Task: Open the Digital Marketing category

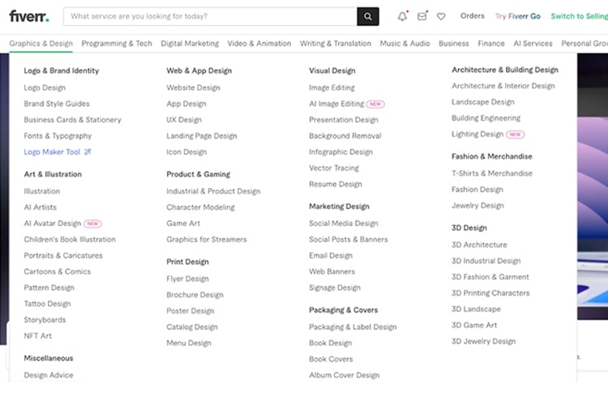Action: click(x=190, y=44)
